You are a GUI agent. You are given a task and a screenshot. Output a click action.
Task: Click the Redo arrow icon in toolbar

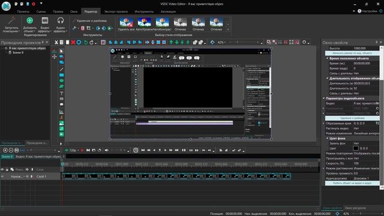pyautogui.click(x=91, y=43)
